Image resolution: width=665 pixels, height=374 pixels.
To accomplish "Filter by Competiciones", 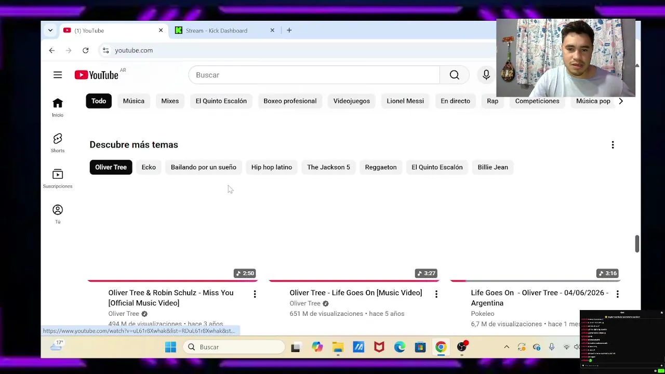I will 537,101.
